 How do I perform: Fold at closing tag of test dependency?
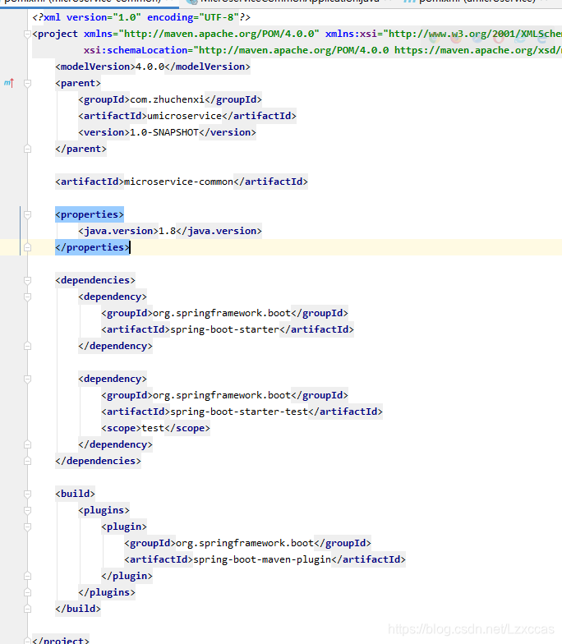click(x=28, y=445)
